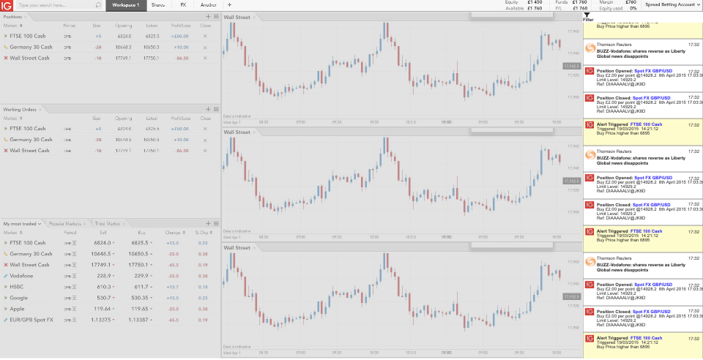The width and height of the screenshot is (703, 360).
Task: Sort the watchlist by % Chg column
Action: (201, 233)
